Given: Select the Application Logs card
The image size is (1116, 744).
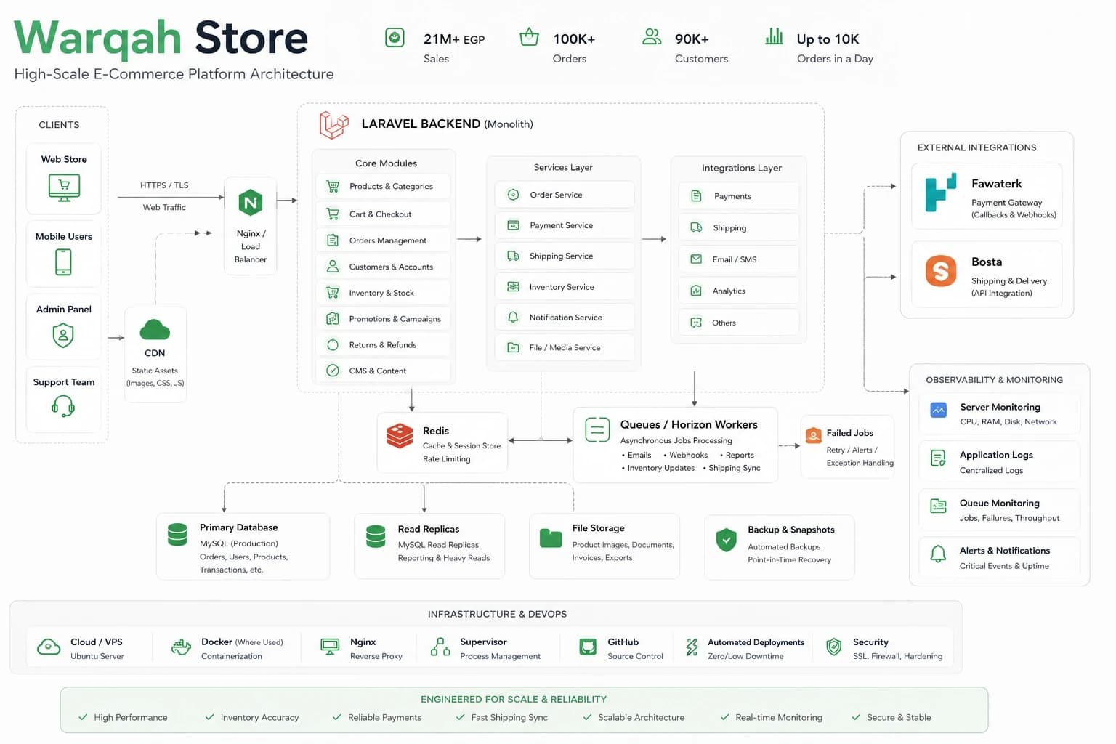Looking at the screenshot, I should click(x=1000, y=462).
